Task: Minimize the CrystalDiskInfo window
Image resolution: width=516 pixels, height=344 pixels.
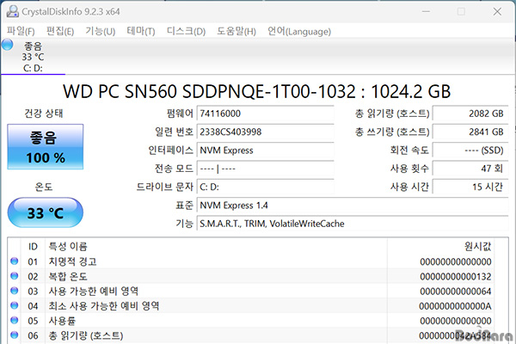Action: (x=427, y=11)
